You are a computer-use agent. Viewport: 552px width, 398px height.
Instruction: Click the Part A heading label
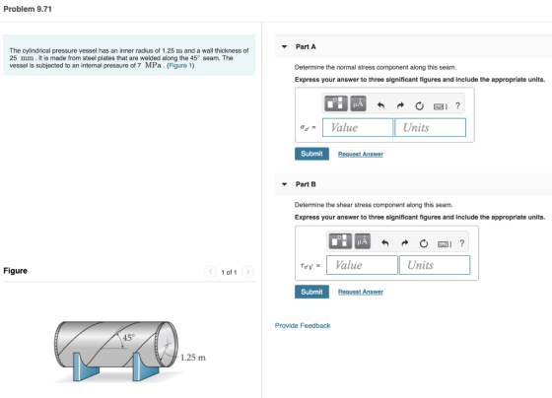(306, 47)
